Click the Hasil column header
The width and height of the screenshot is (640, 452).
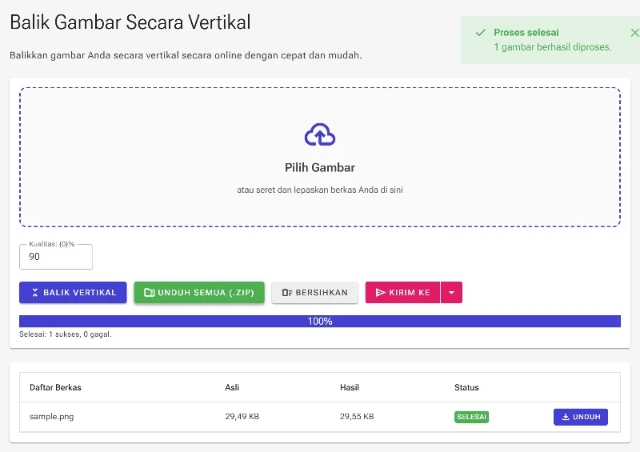350,387
